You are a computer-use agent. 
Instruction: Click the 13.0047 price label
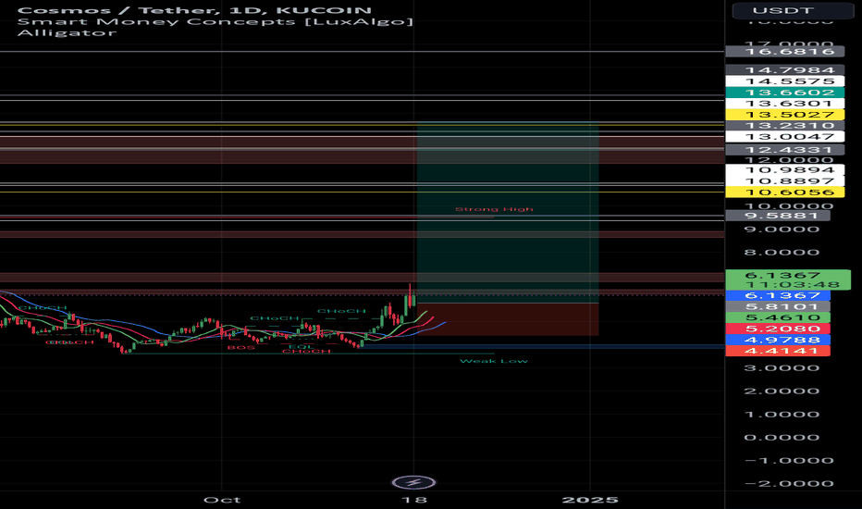pyautogui.click(x=785, y=136)
